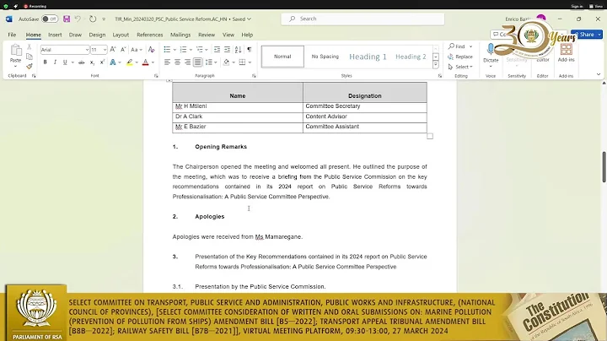Screen dimensions: 607x341
Task: Open the font size dropdown
Action: pos(105,50)
